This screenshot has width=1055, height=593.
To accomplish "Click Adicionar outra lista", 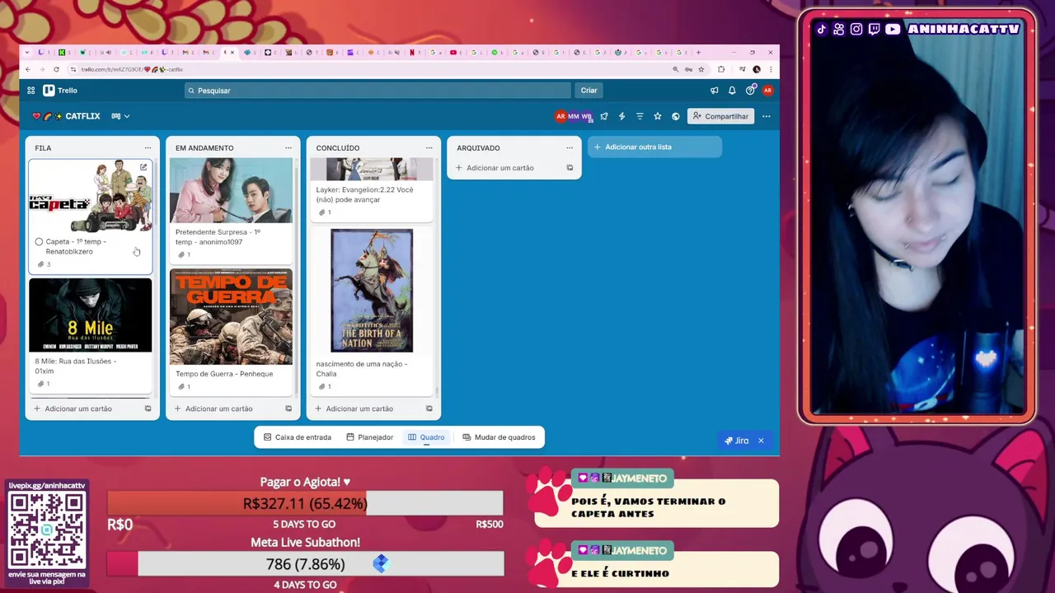I will 654,147.
